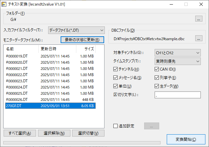Uncheck the 生データ(W) checkbox

point(157,86)
